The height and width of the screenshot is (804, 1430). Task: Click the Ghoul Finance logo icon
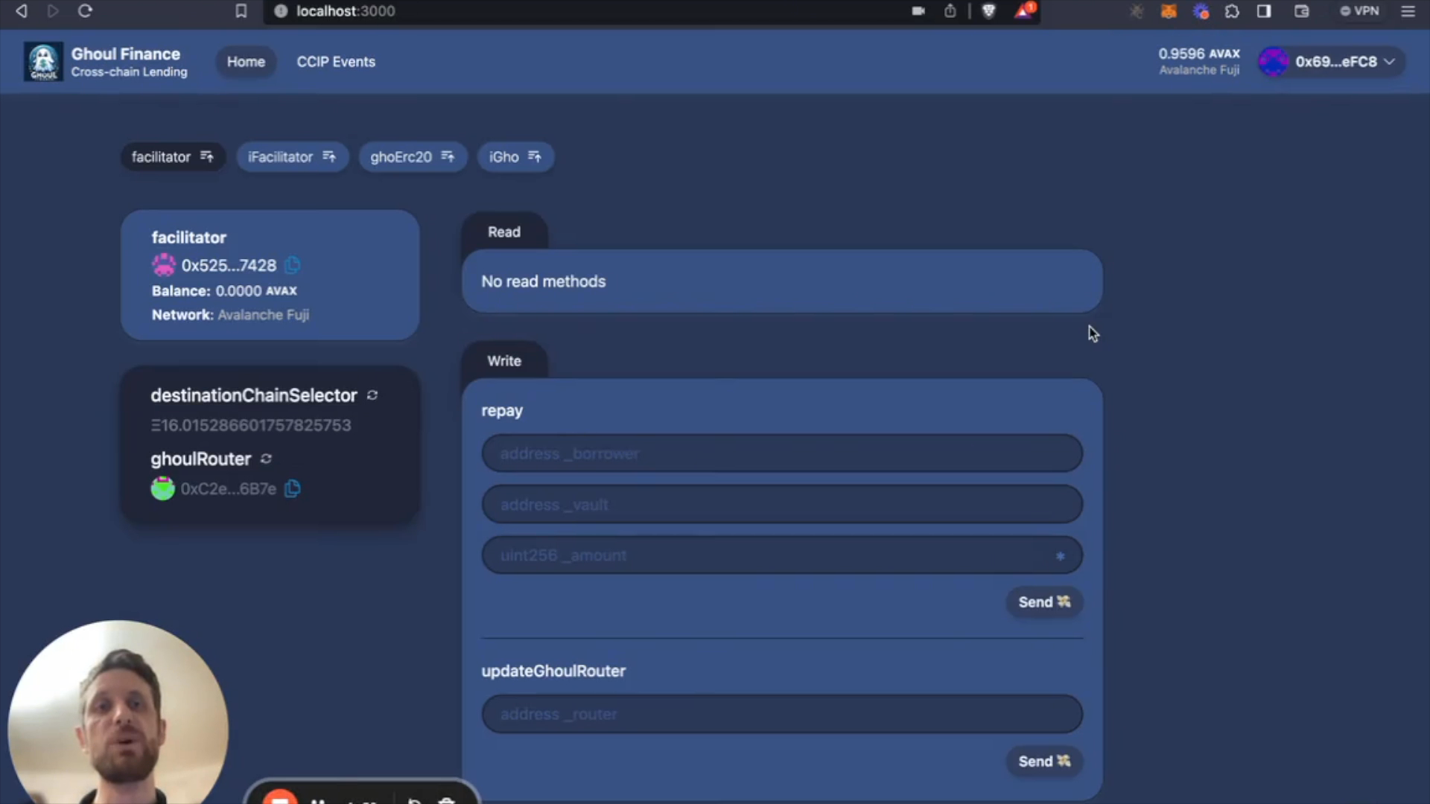[x=43, y=62]
